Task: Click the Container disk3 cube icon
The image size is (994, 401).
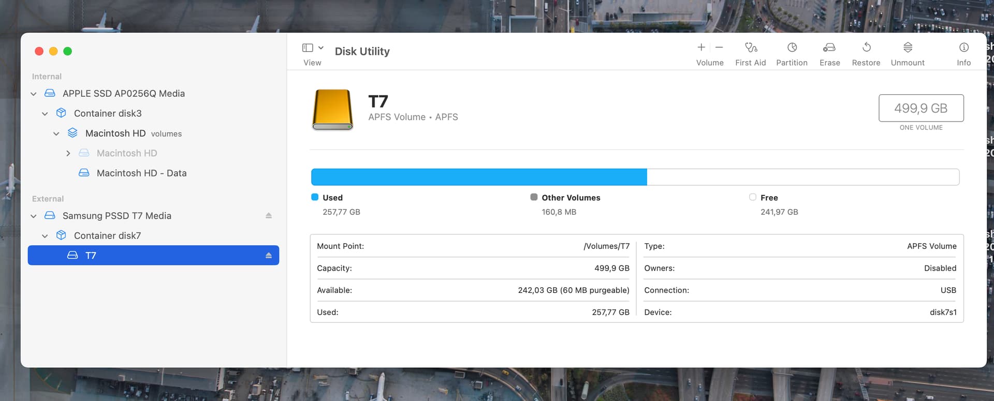Action: click(x=61, y=113)
